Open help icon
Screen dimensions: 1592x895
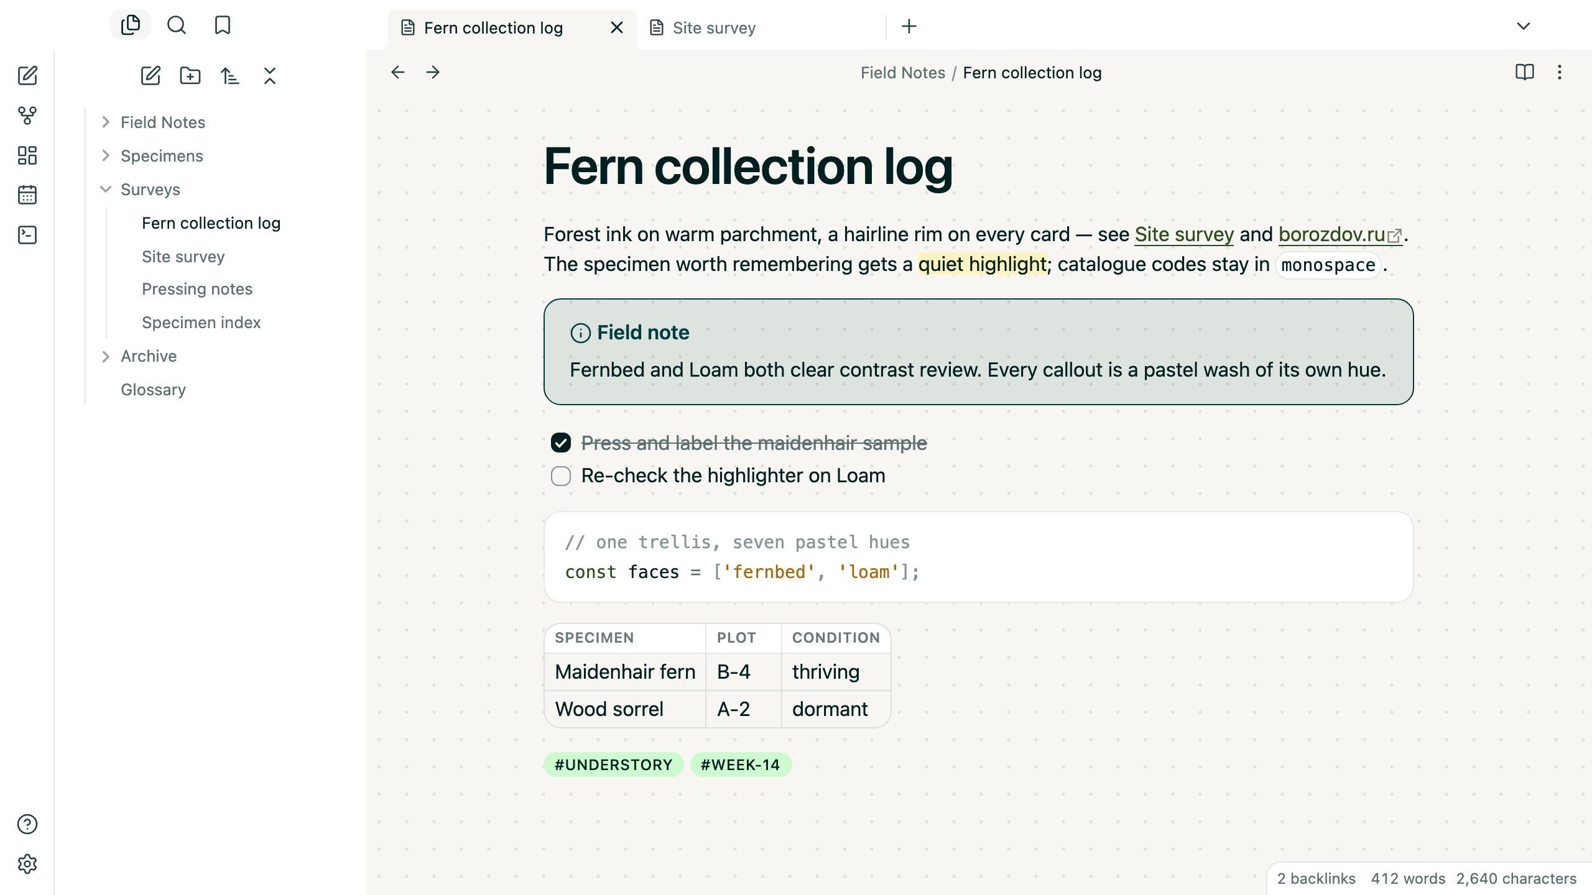(27, 824)
